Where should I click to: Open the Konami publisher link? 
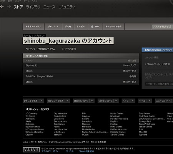click(x=85, y=119)
